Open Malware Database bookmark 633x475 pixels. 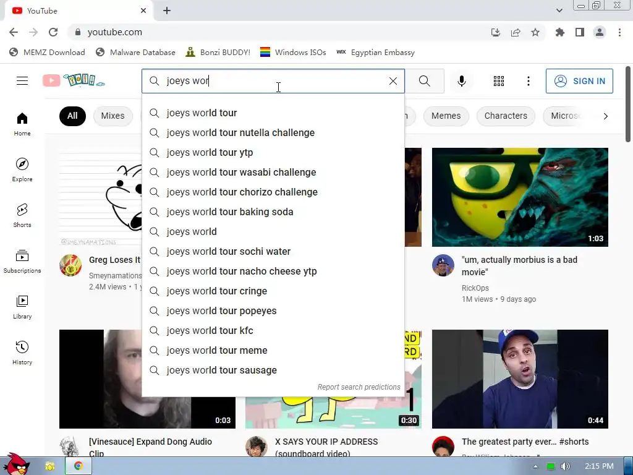pos(135,53)
